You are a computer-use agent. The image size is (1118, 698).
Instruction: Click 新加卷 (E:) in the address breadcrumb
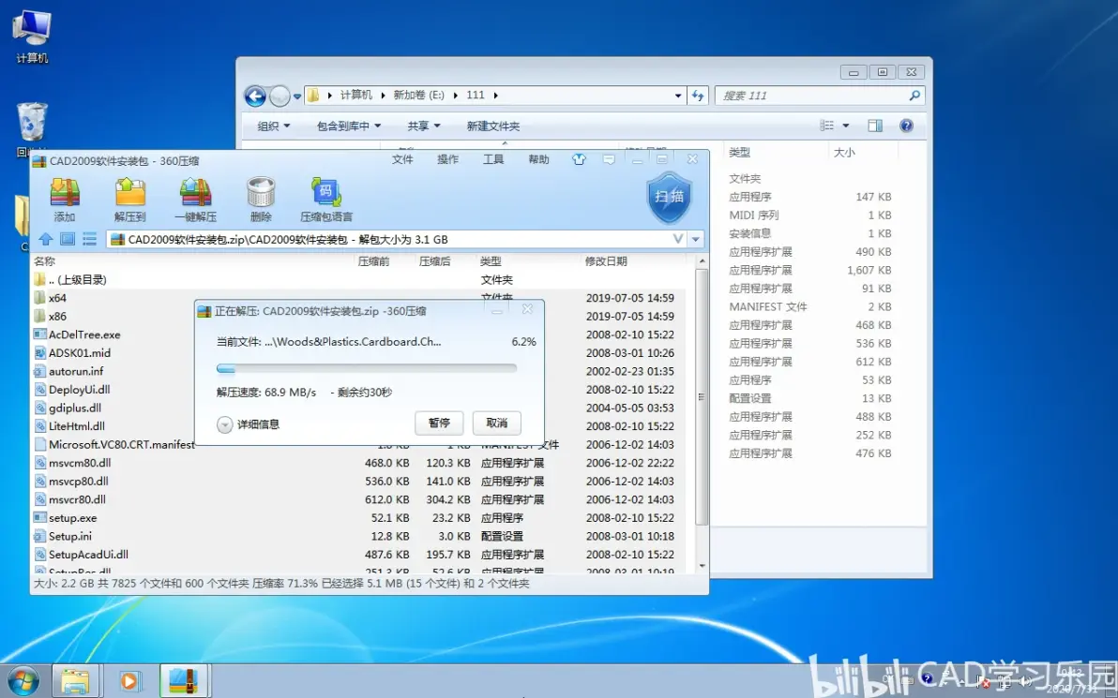(418, 95)
